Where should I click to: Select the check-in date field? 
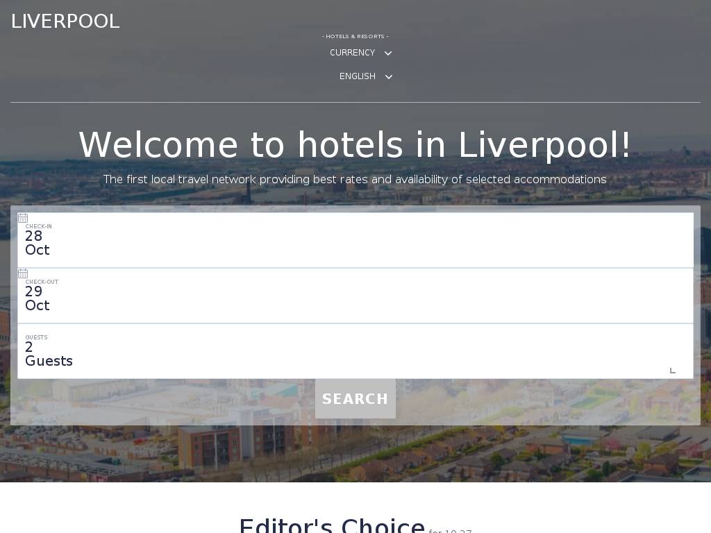click(355, 240)
